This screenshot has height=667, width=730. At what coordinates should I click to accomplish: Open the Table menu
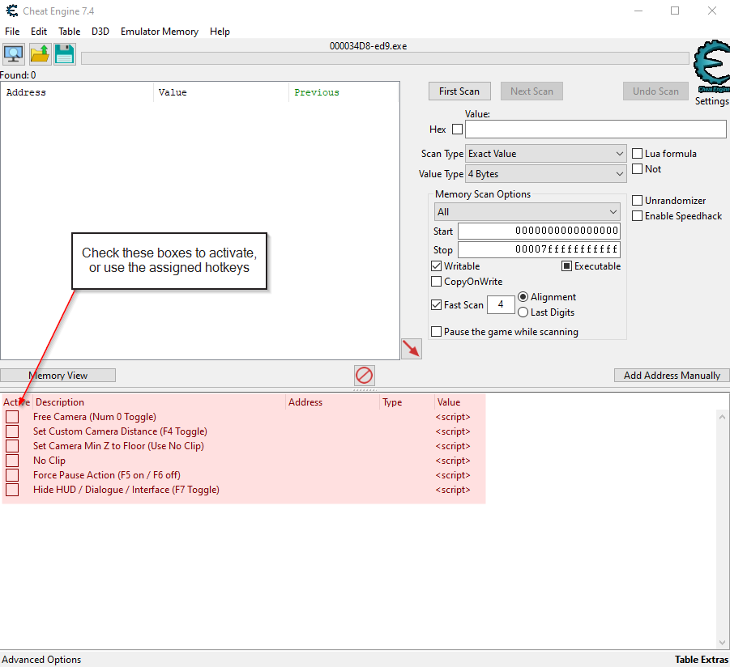[x=70, y=31]
